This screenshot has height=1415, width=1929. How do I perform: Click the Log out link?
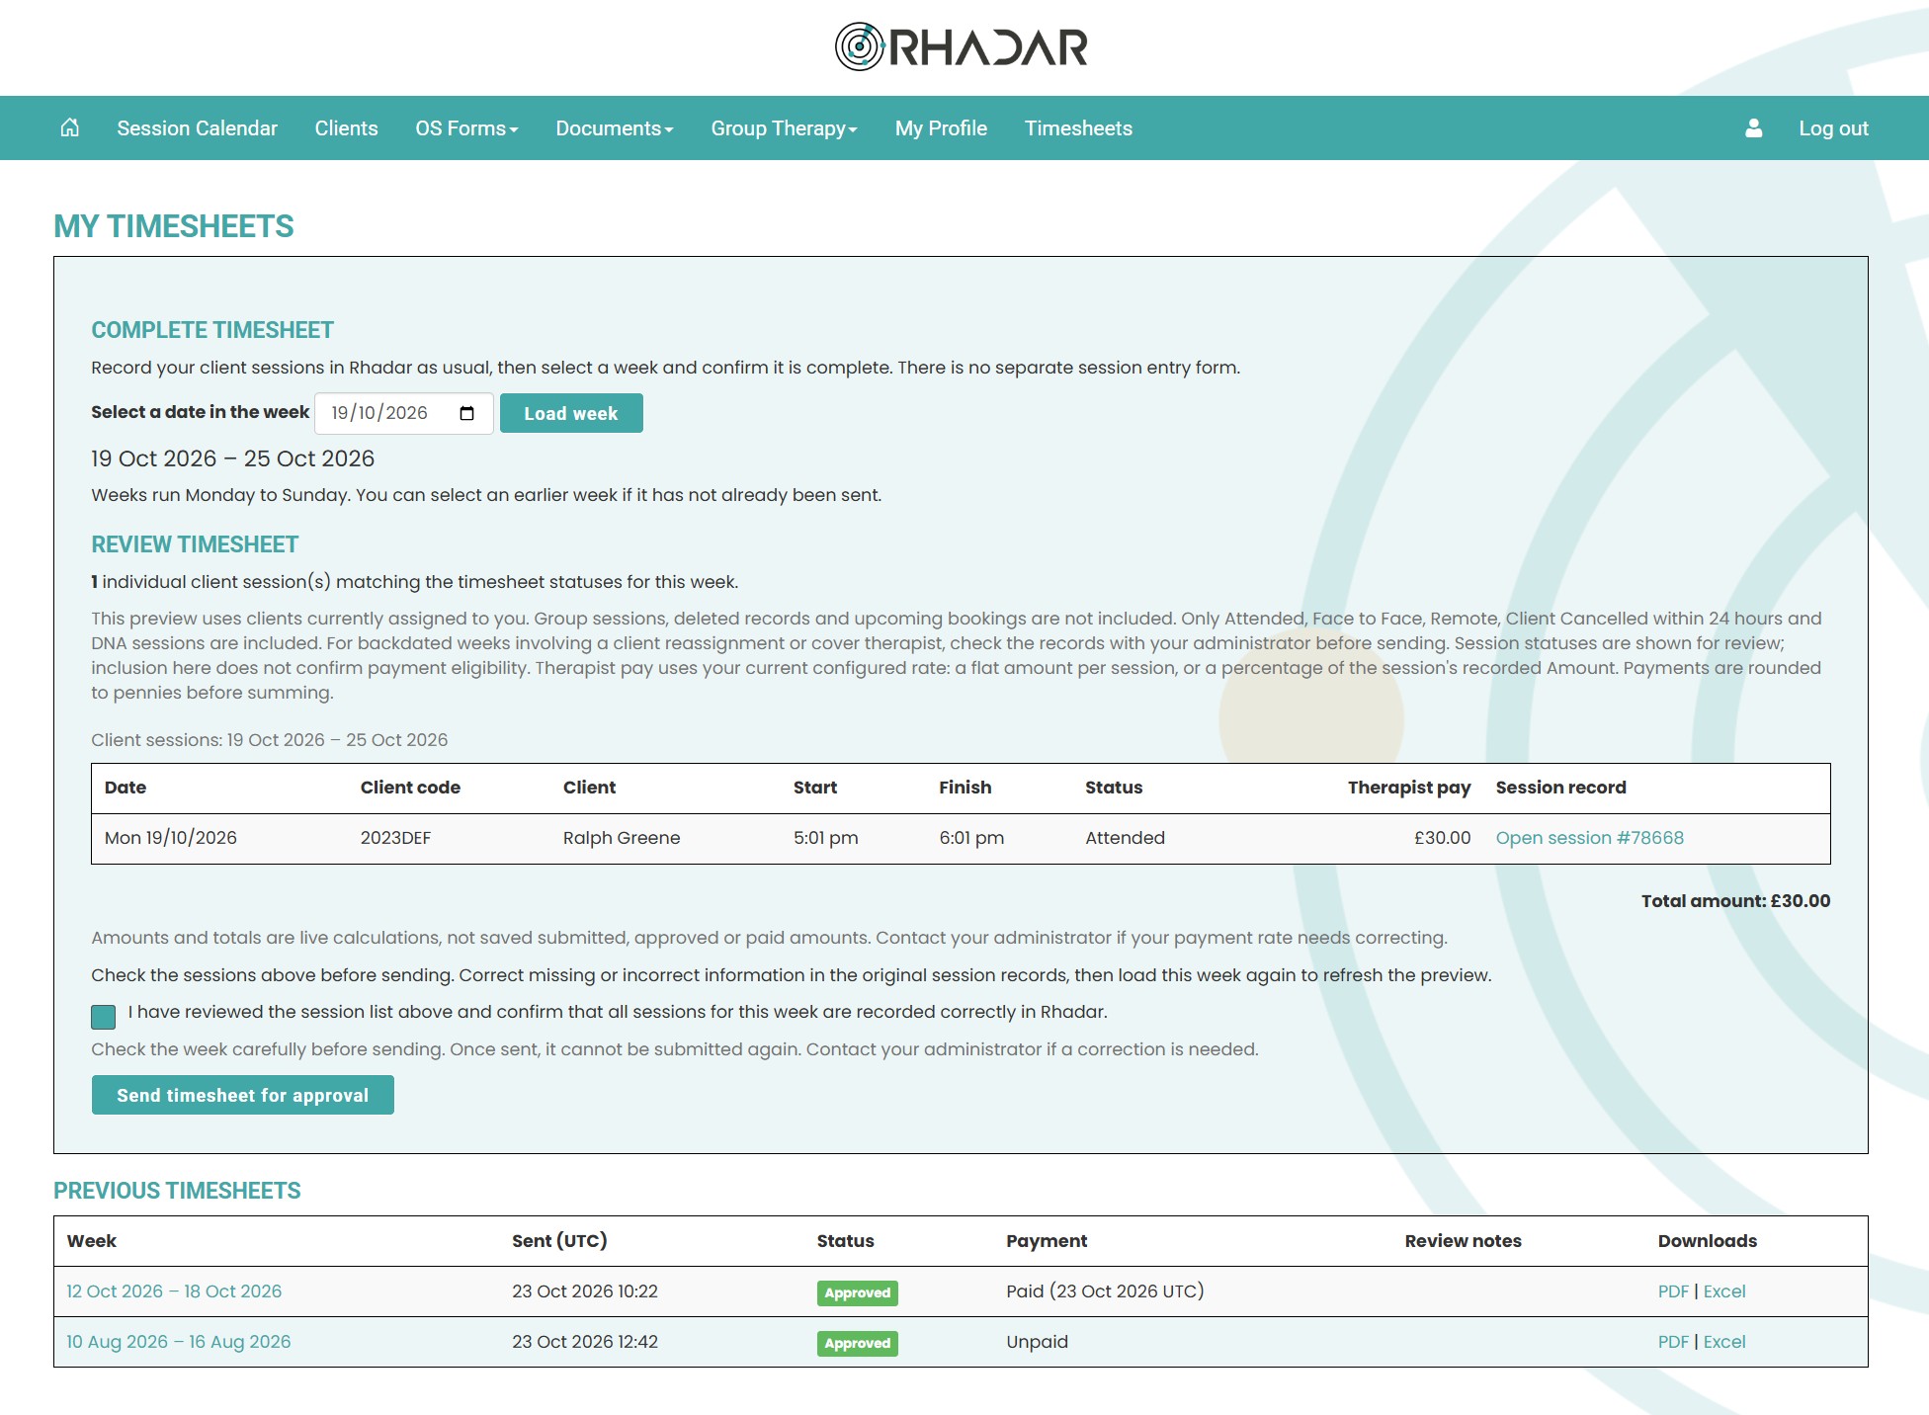click(1833, 128)
